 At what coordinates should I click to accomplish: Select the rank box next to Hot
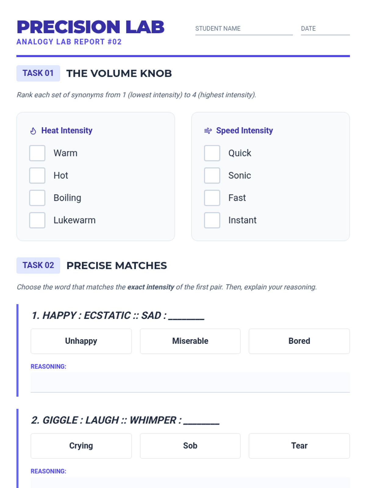click(37, 175)
